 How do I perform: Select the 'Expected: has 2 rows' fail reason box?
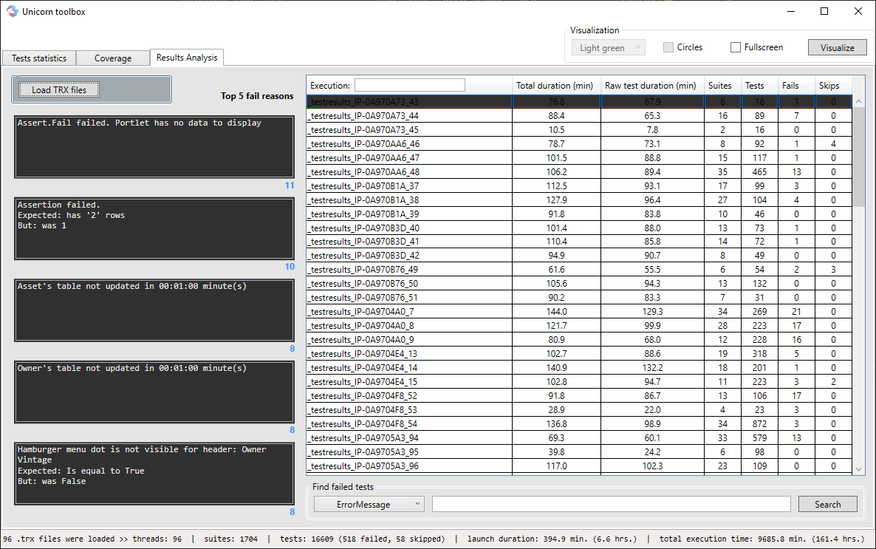click(x=154, y=228)
